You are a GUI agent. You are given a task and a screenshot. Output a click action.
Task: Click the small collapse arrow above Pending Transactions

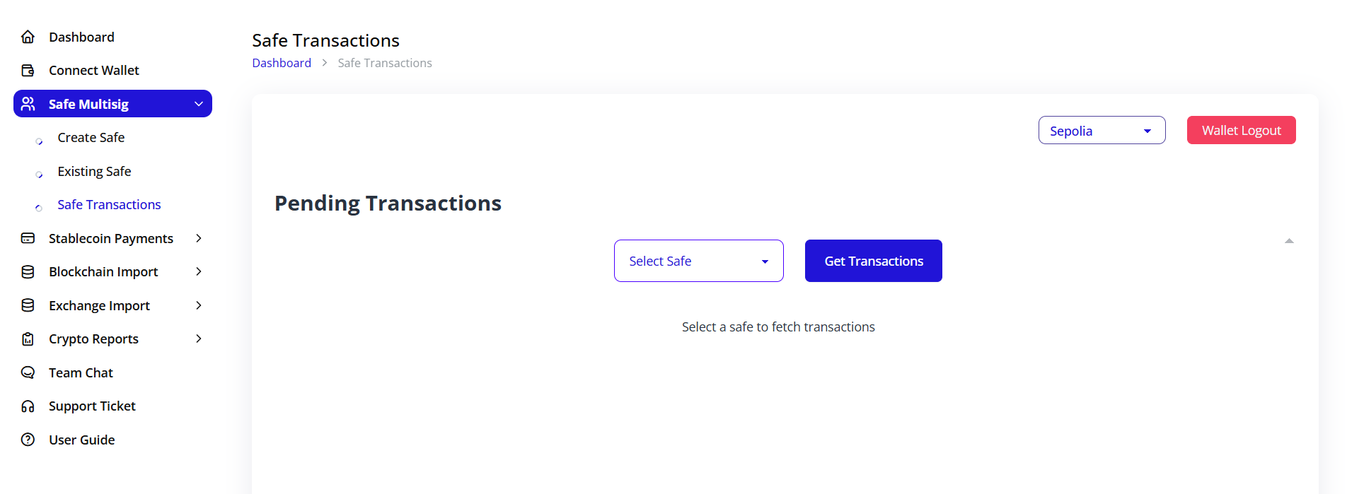[1290, 241]
